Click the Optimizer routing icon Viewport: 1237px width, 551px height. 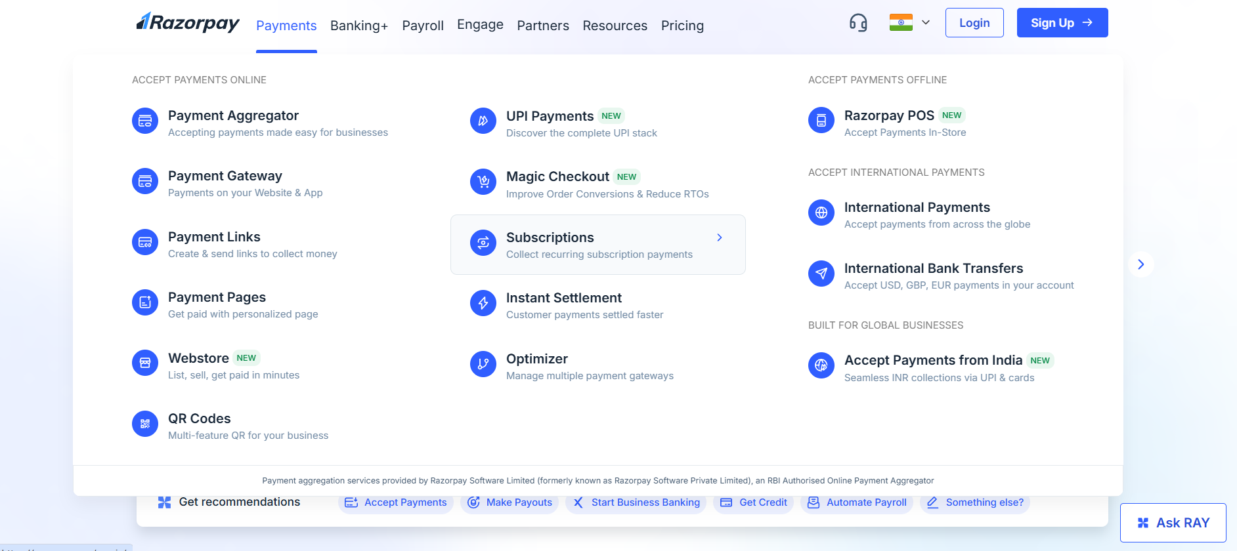pyautogui.click(x=483, y=364)
